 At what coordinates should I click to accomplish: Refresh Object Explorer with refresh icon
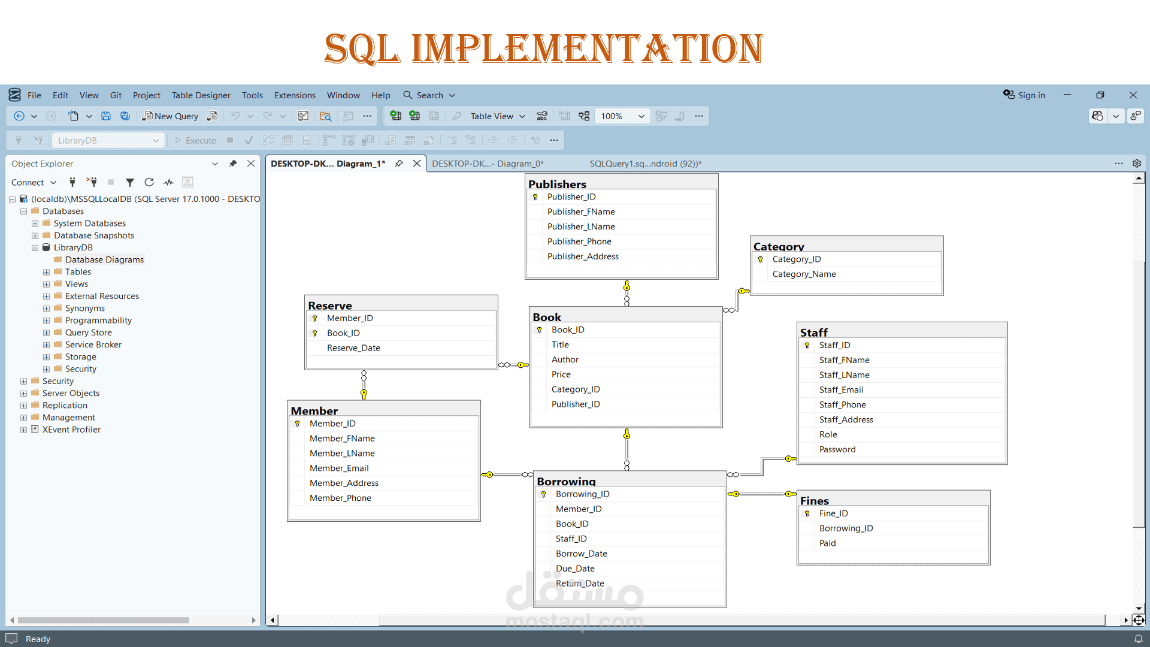pyautogui.click(x=149, y=182)
